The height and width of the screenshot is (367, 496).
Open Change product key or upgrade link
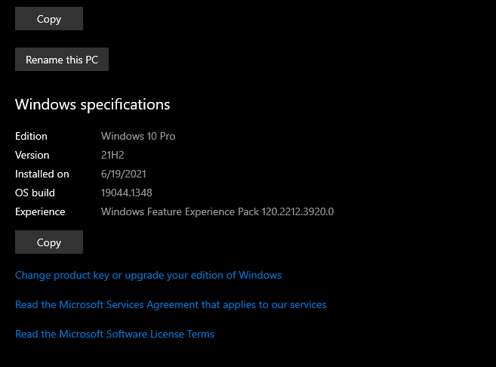point(148,276)
